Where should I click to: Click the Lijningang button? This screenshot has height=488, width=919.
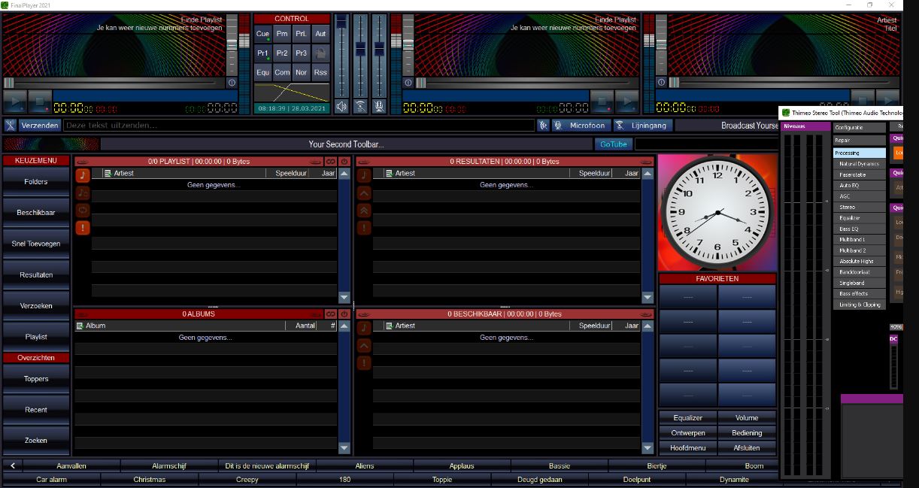click(x=642, y=126)
